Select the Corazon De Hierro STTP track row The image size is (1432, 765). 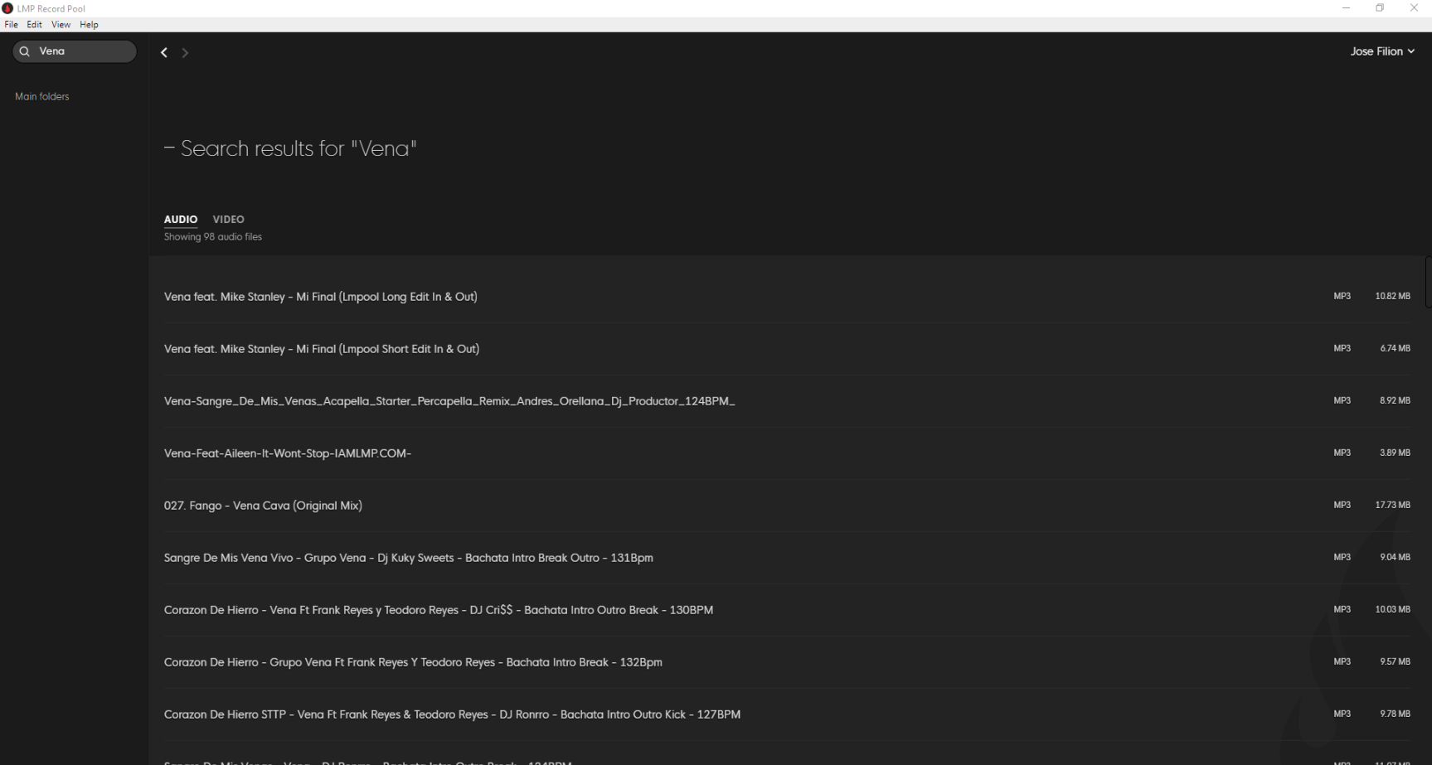click(x=452, y=714)
